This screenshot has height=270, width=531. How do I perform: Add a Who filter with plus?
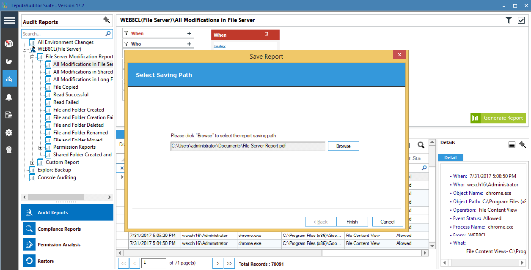[x=189, y=44]
